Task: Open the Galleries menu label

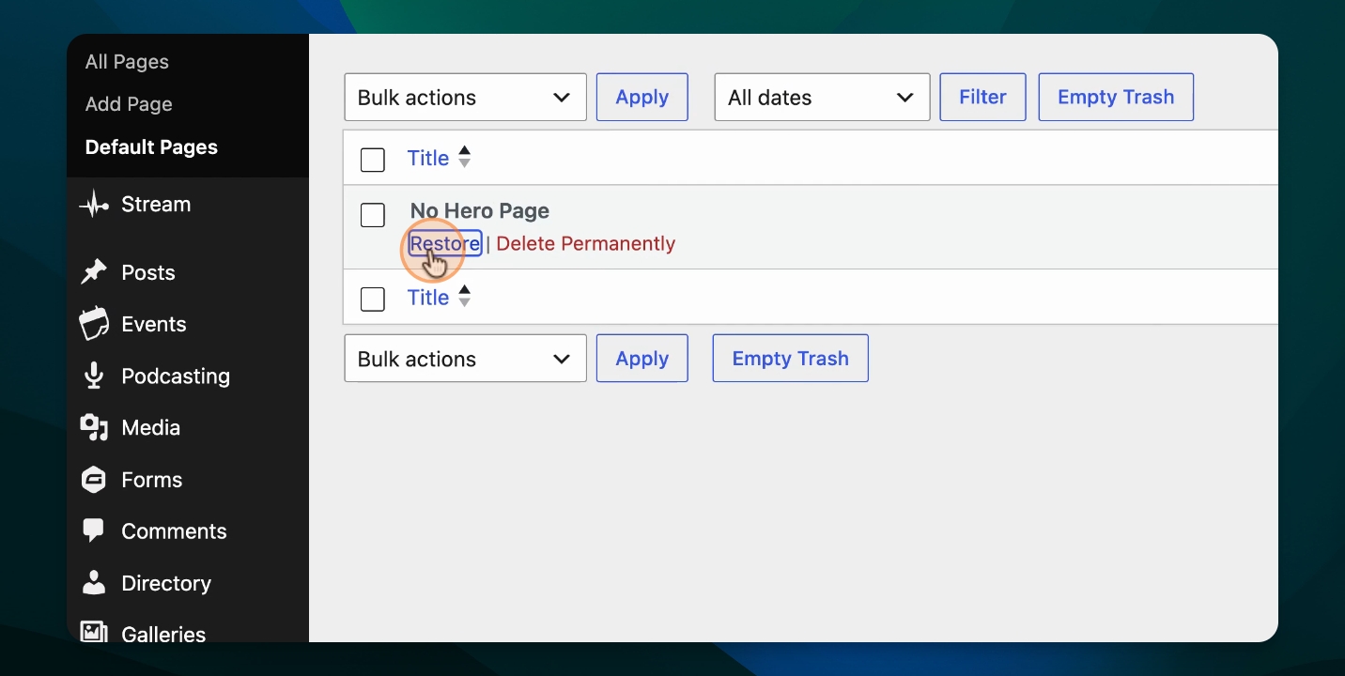Action: pos(163,634)
